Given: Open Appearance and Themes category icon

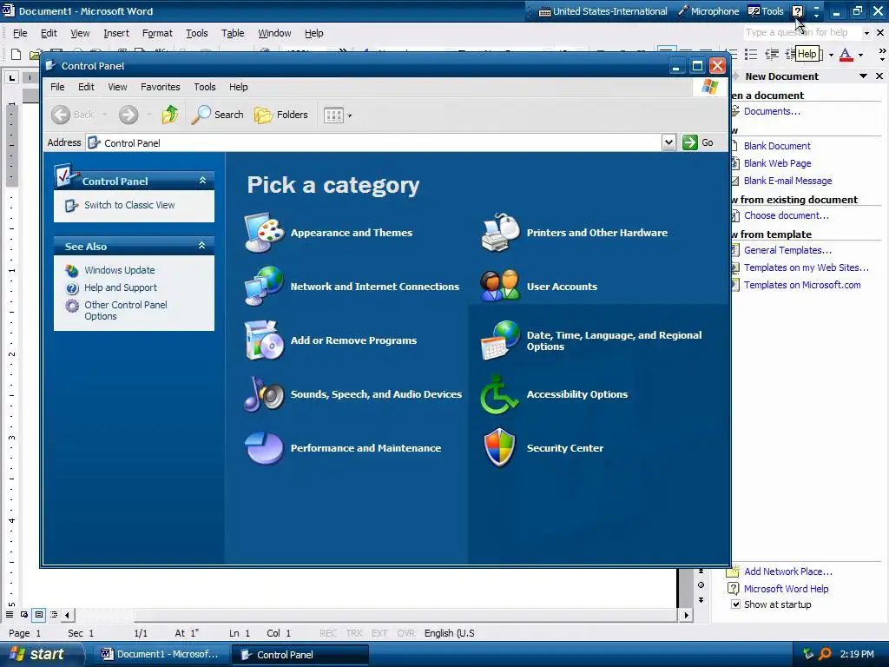Looking at the screenshot, I should click(264, 233).
